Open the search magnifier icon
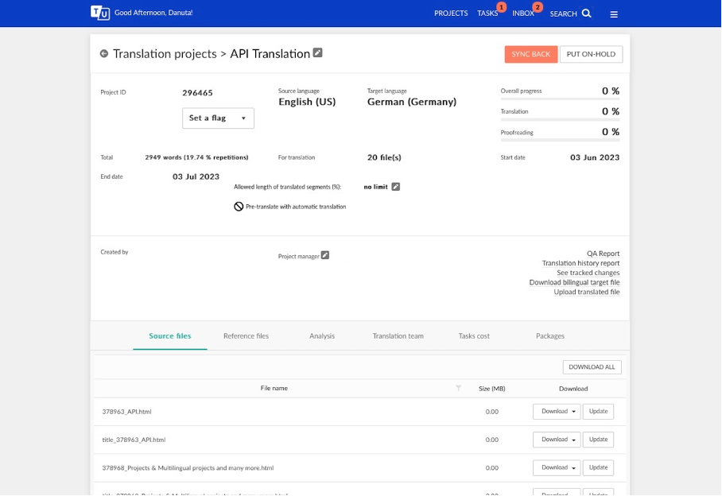The image size is (722, 496). coord(586,14)
